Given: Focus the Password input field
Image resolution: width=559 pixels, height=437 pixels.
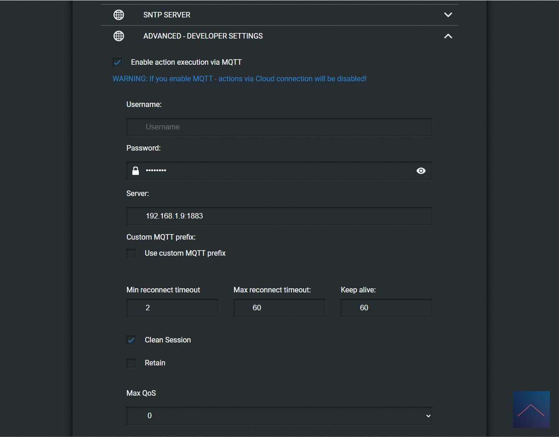Looking at the screenshot, I should tap(276, 171).
